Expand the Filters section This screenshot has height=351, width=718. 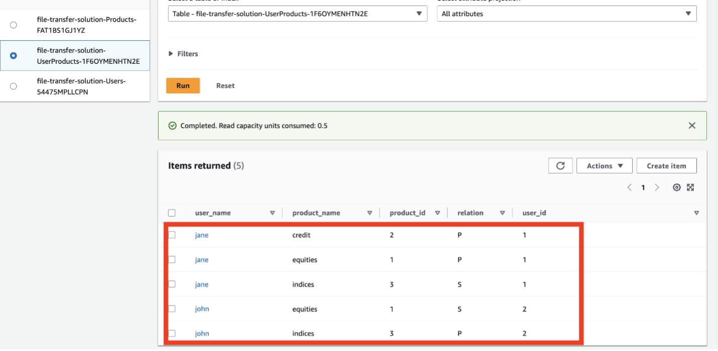(185, 54)
